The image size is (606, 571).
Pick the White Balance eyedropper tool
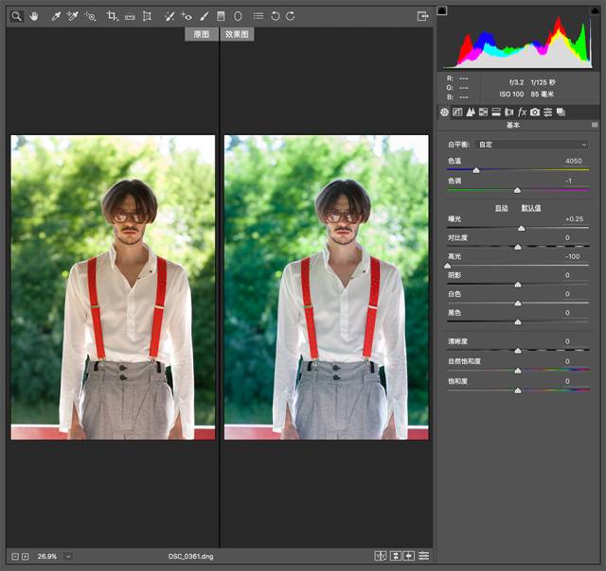point(56,16)
